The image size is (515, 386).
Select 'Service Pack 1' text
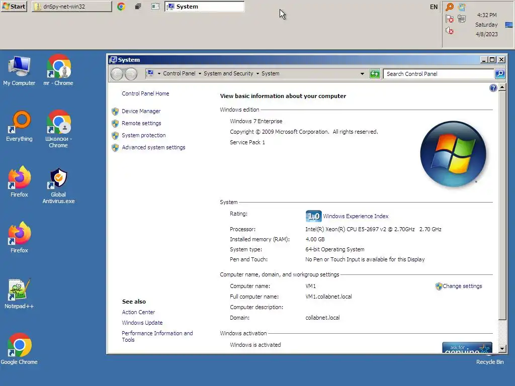click(247, 142)
